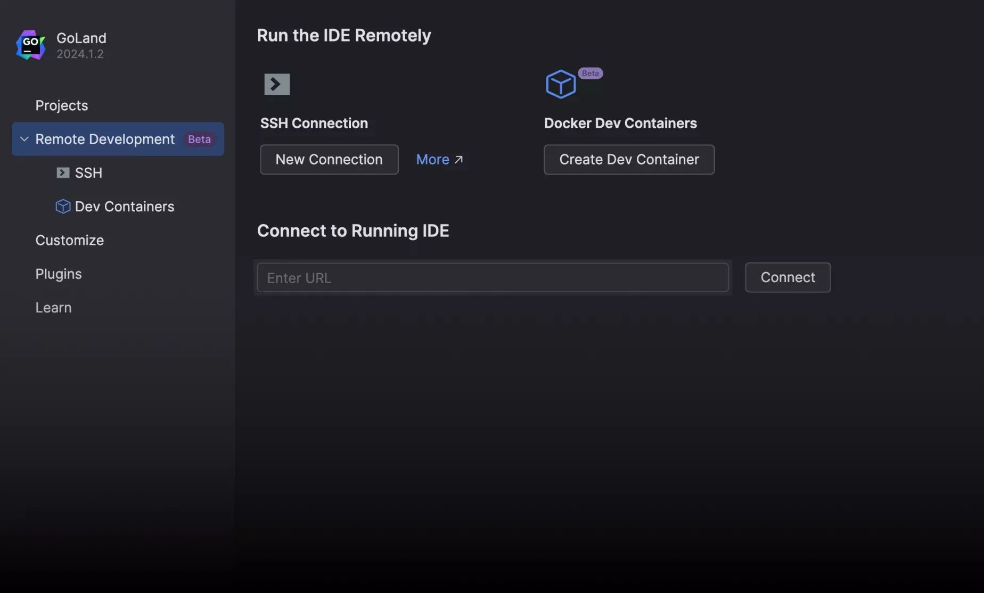Click the Beta badge above Docker Dev Containers
The image size is (984, 593).
click(x=590, y=73)
